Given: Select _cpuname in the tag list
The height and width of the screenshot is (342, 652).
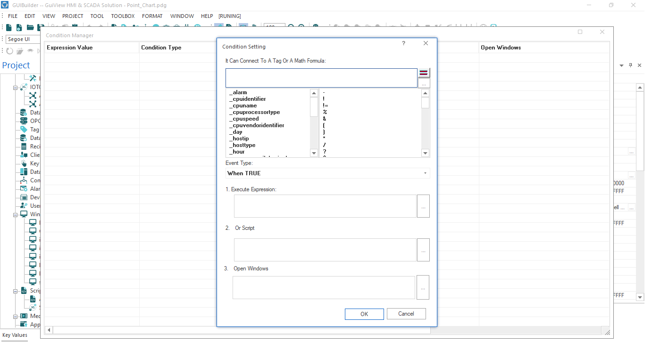Looking at the screenshot, I should point(243,106).
